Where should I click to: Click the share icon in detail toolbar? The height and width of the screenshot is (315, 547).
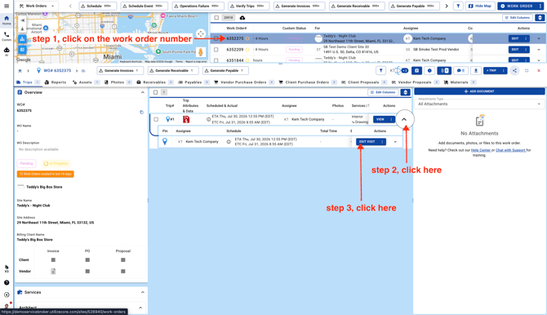514,70
